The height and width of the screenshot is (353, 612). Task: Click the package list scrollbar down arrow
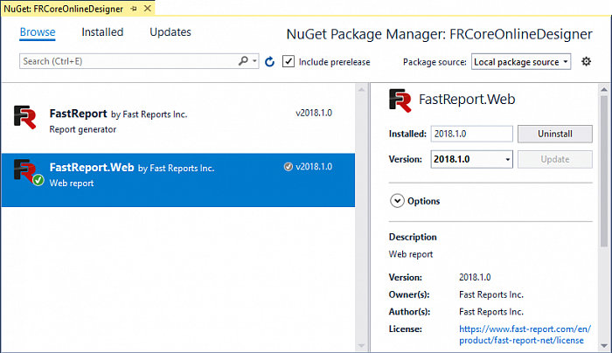pyautogui.click(x=361, y=346)
